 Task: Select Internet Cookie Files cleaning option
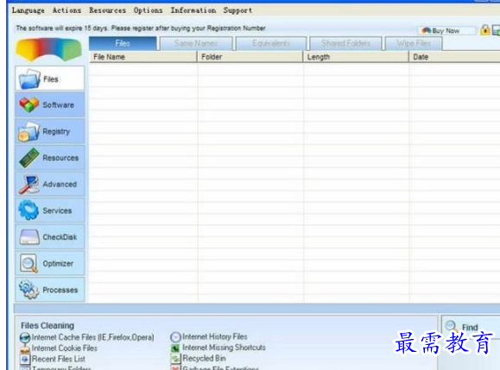pos(59,348)
